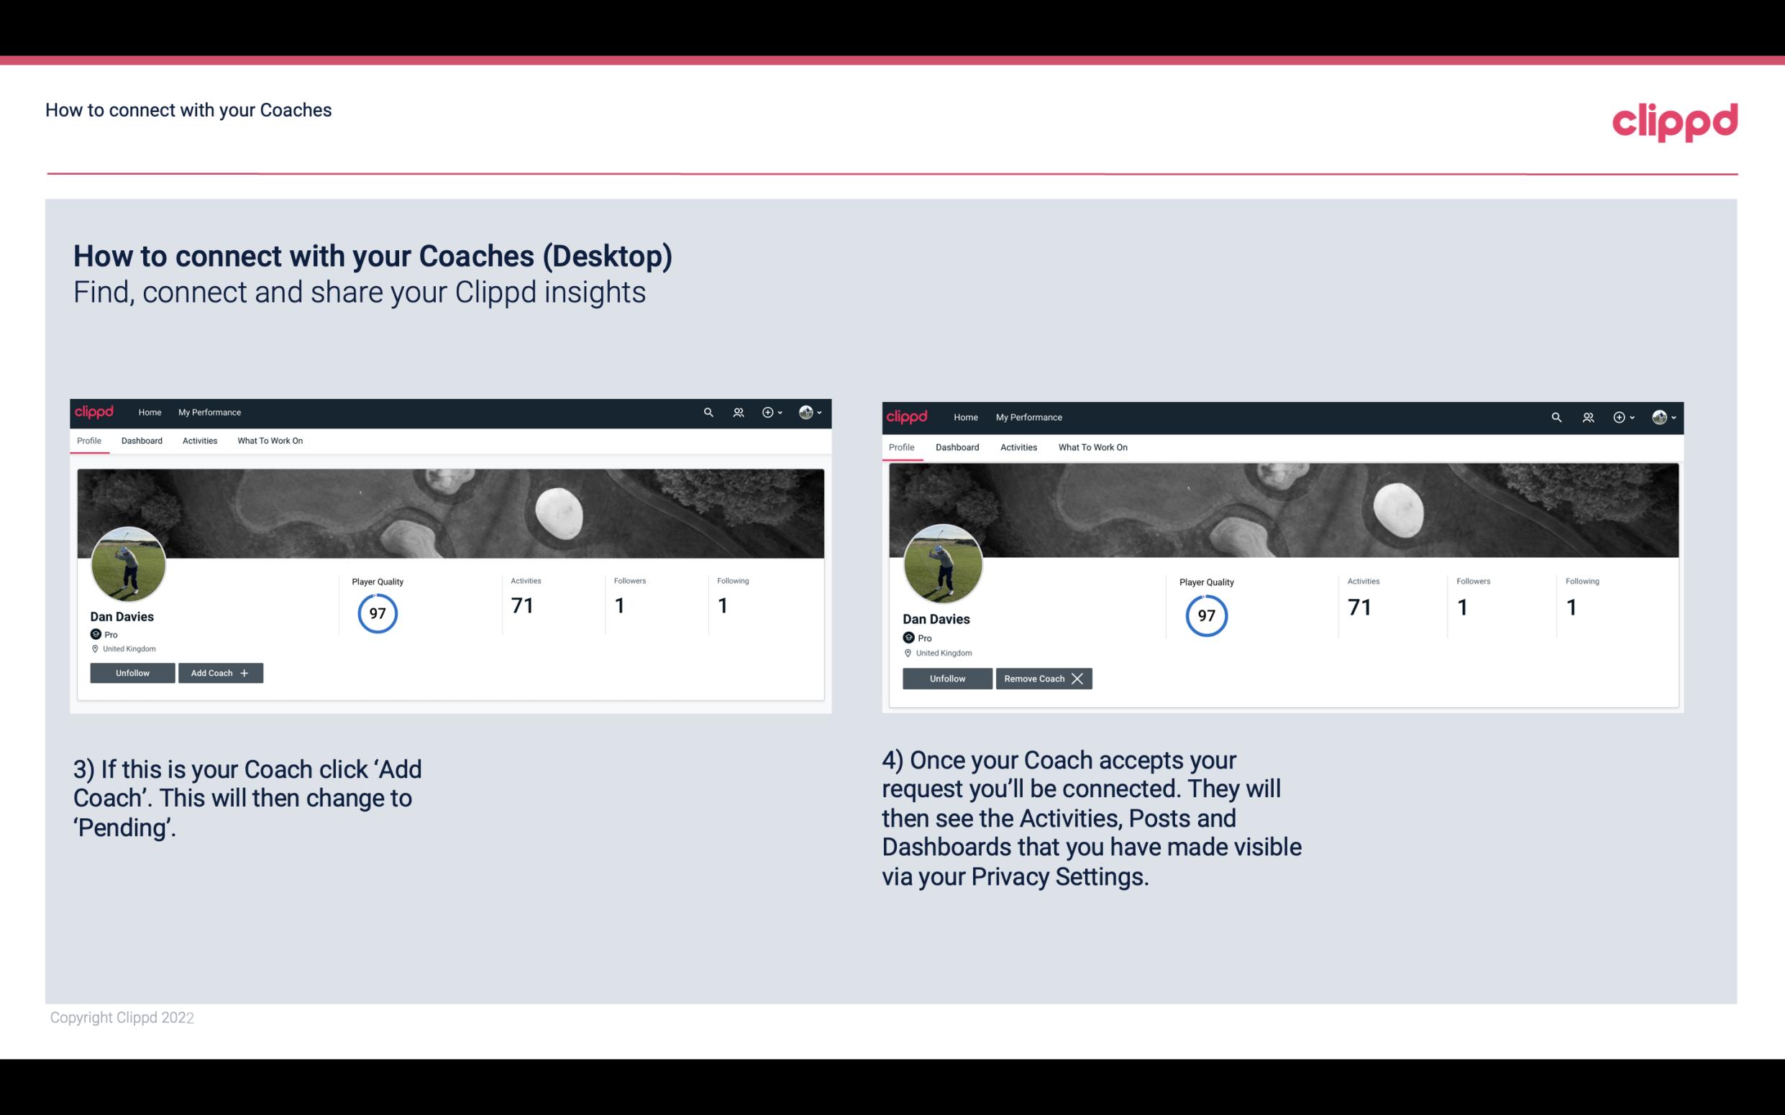Click the 'Unfollow' button on right profile

pos(947,677)
